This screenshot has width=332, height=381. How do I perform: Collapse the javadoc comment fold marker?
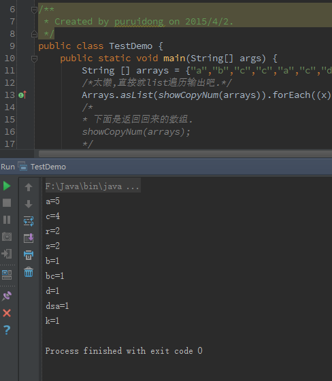coord(34,10)
